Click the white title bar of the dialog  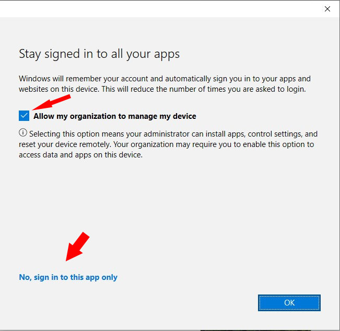(157, 9)
